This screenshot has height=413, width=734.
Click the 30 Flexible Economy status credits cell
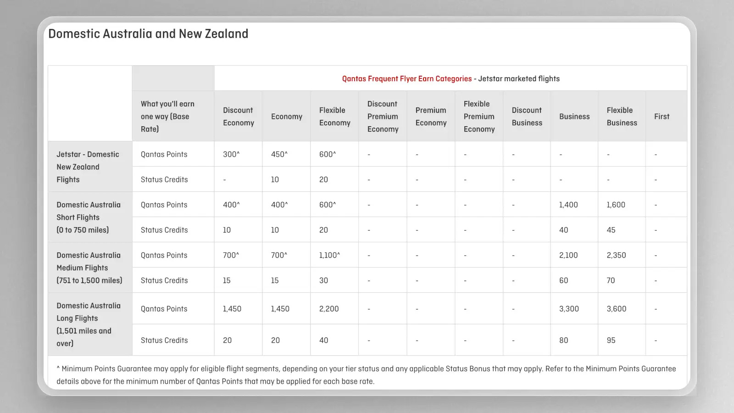(334, 280)
